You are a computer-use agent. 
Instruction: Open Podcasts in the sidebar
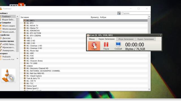tap(8, 57)
